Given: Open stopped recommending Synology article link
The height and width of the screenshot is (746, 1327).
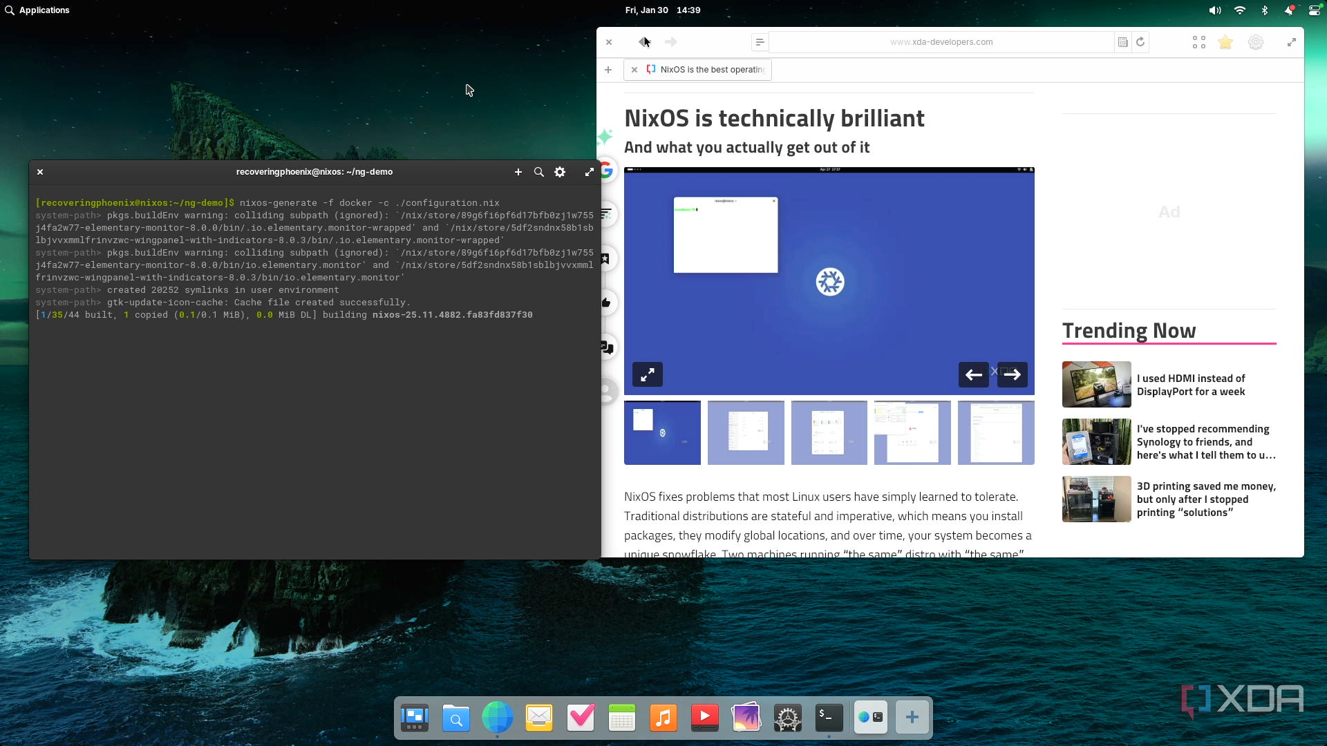Looking at the screenshot, I should pyautogui.click(x=1206, y=442).
